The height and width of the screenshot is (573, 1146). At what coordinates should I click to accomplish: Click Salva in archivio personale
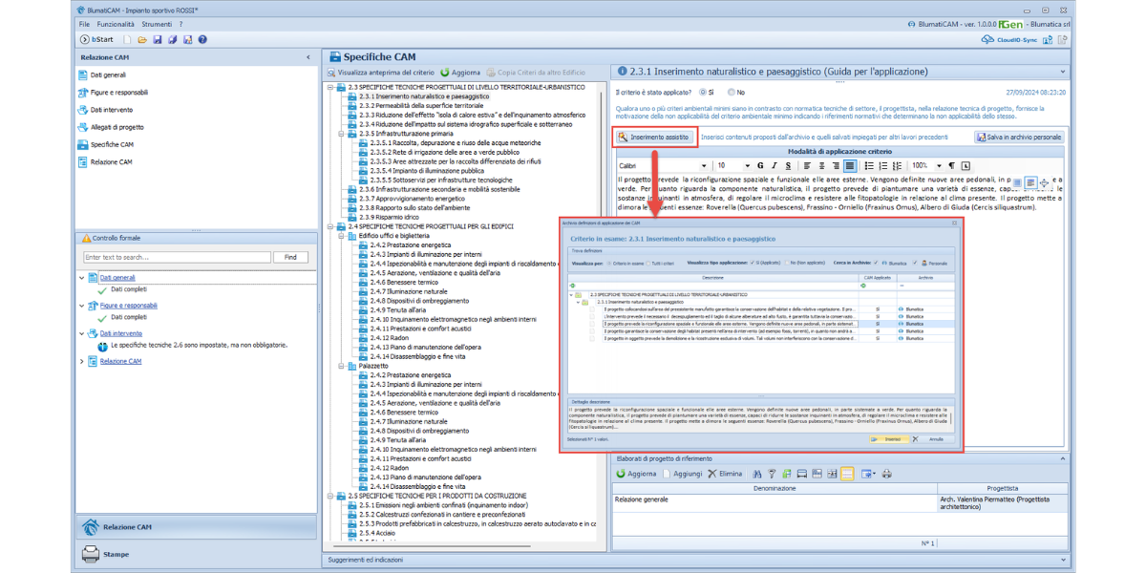[x=1019, y=137]
